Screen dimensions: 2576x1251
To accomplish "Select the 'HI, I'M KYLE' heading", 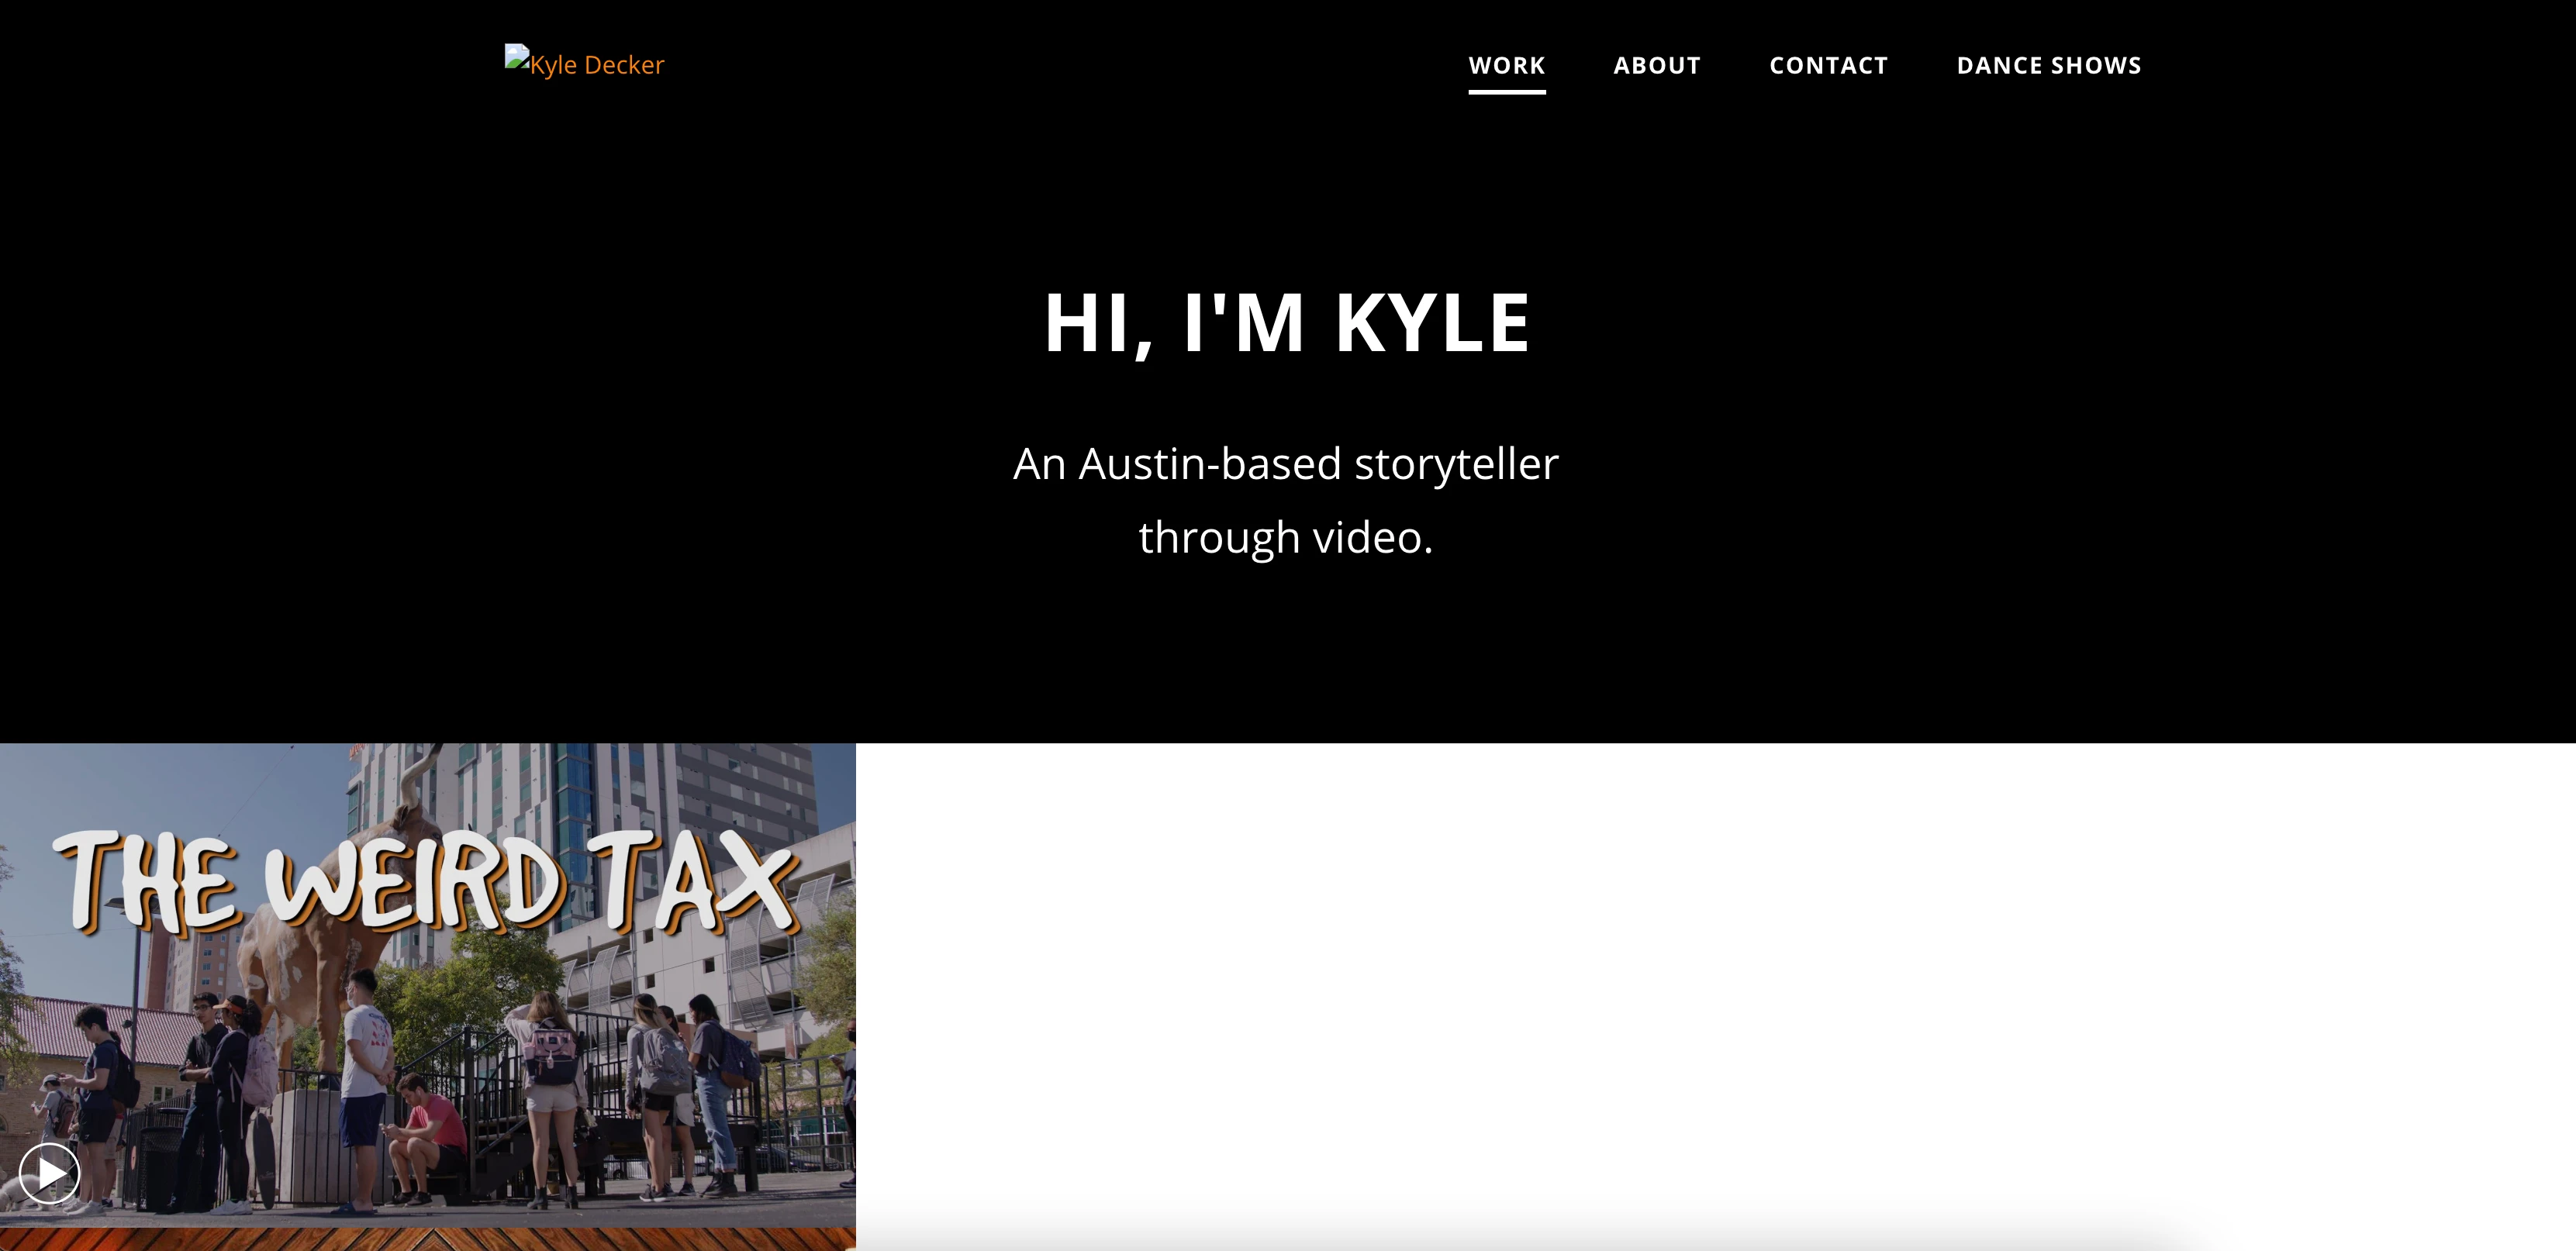I will pos(1287,324).
